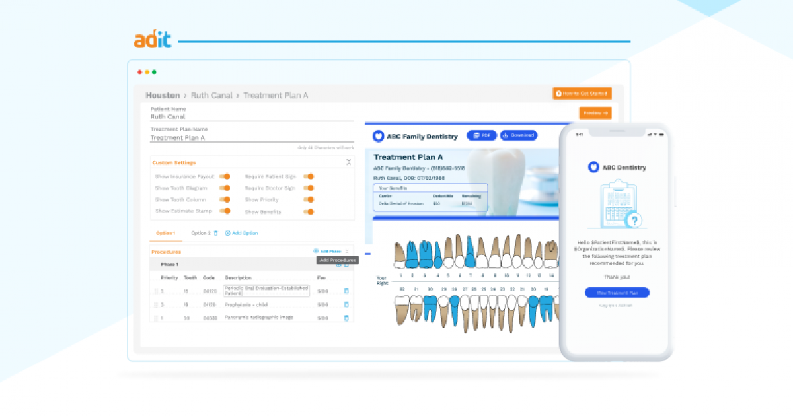Toggle Show Tooth Column switch
The height and width of the screenshot is (416, 793).
coord(225,199)
